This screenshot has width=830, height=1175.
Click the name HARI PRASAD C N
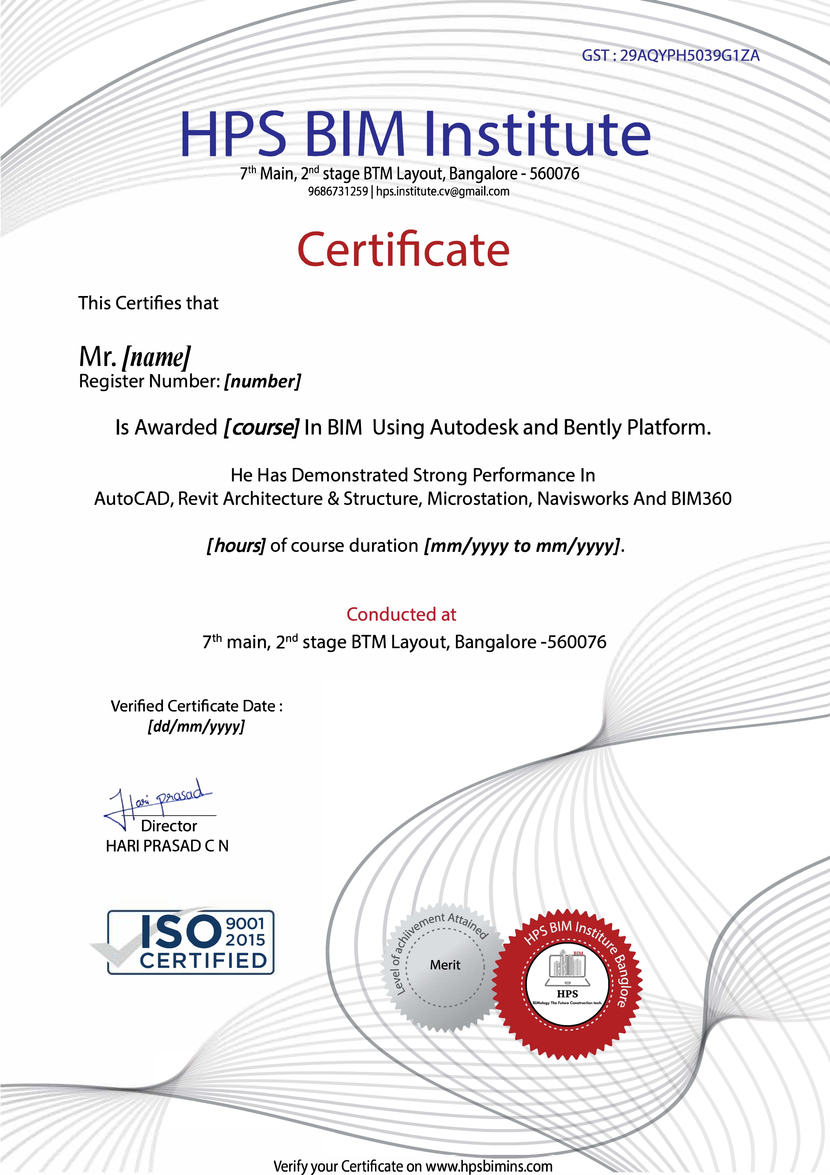point(167,847)
